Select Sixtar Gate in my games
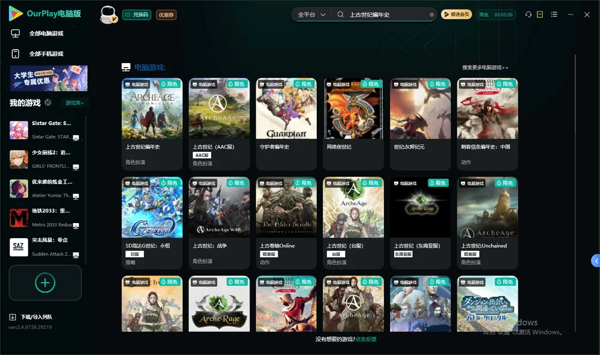 click(45, 130)
